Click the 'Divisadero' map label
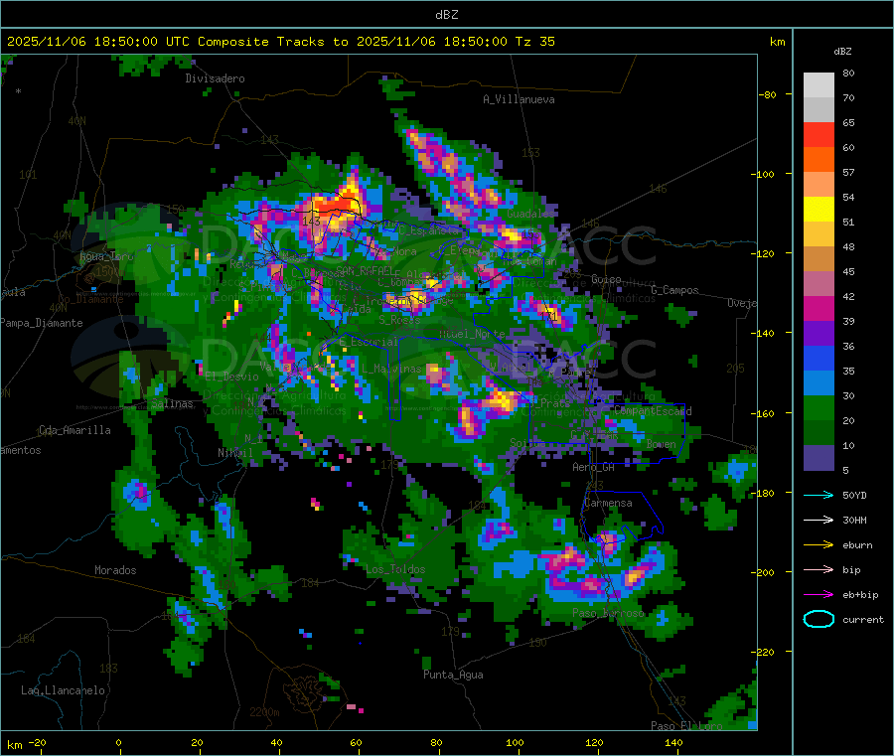The width and height of the screenshot is (894, 756). (215, 78)
